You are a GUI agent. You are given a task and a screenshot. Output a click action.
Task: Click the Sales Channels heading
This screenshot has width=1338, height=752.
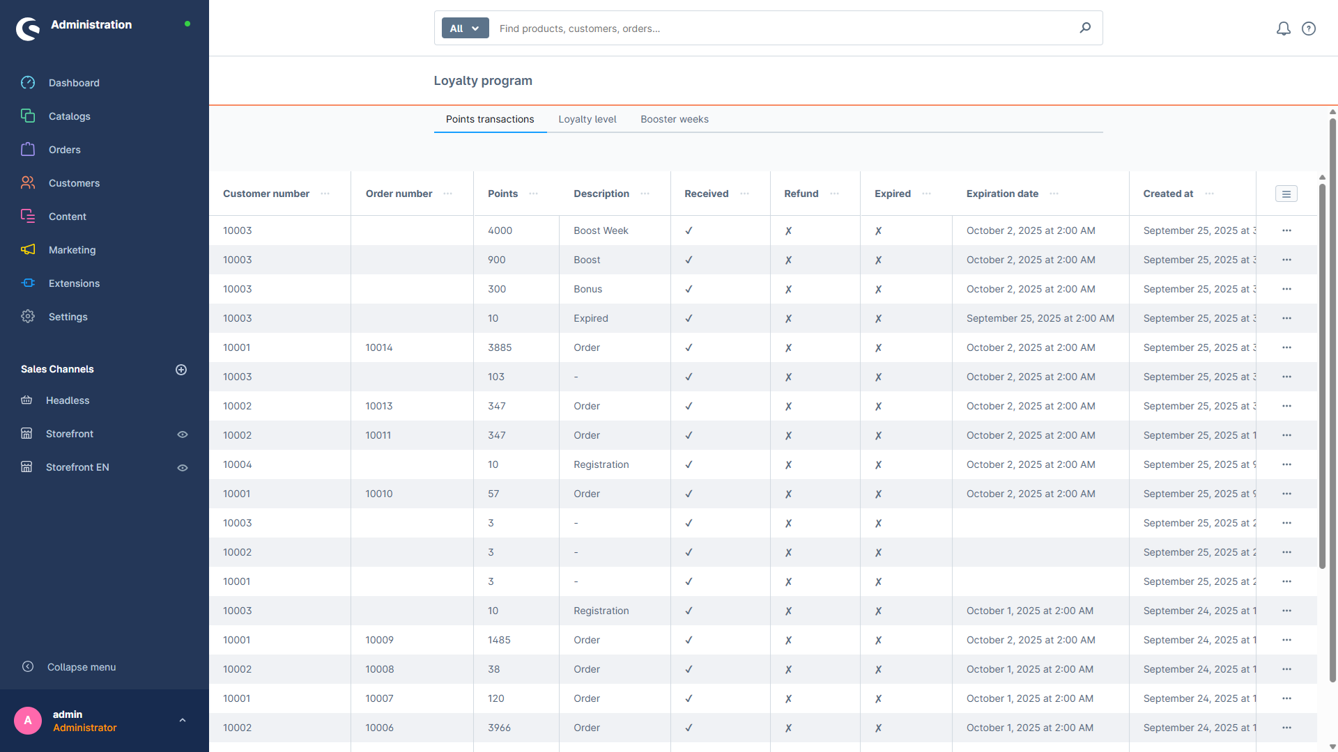57,369
